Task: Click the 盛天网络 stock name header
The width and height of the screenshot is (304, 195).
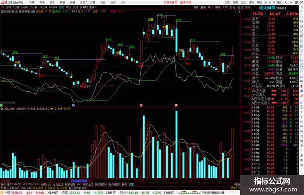Action: [x=267, y=8]
